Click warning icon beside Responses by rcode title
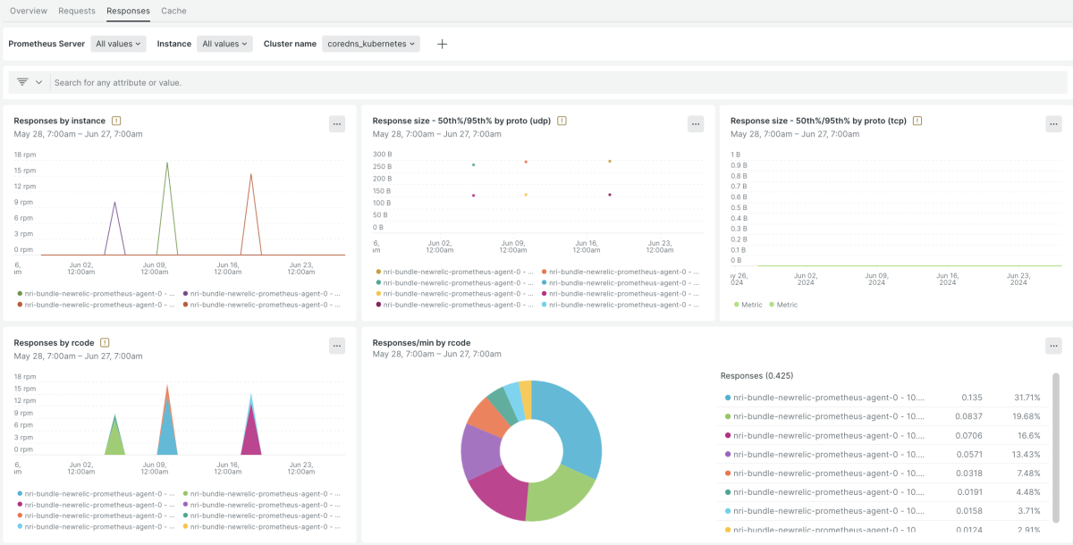The width and height of the screenshot is (1073, 545). (x=105, y=342)
